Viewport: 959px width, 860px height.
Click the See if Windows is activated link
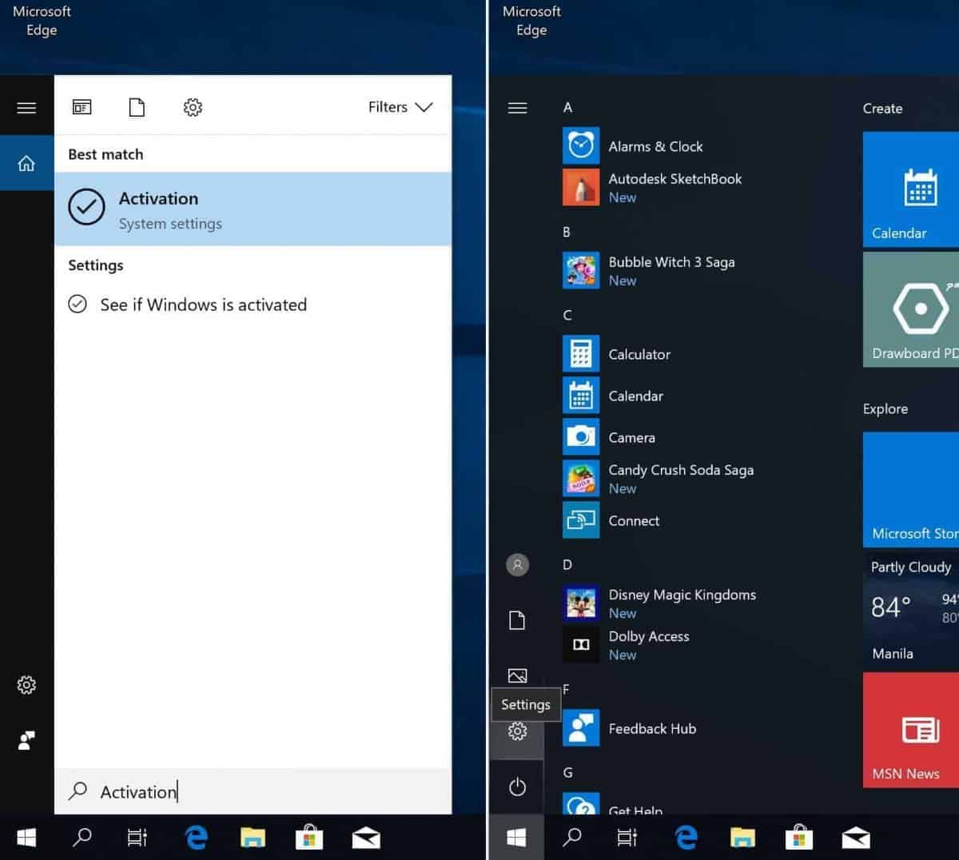coord(203,305)
